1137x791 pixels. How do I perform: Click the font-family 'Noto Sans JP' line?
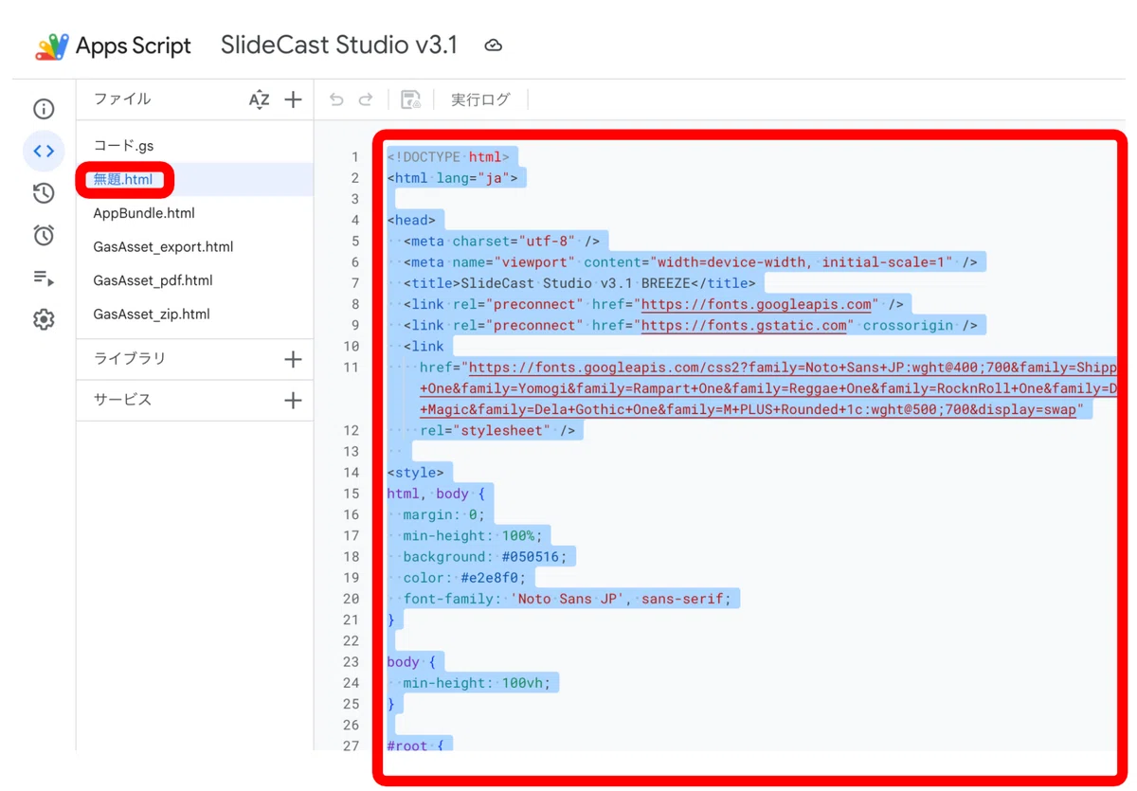pos(567,599)
